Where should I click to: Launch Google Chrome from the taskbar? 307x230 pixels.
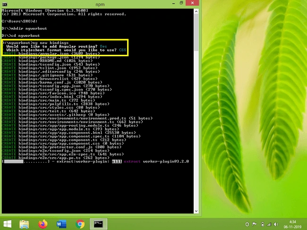click(x=80, y=224)
